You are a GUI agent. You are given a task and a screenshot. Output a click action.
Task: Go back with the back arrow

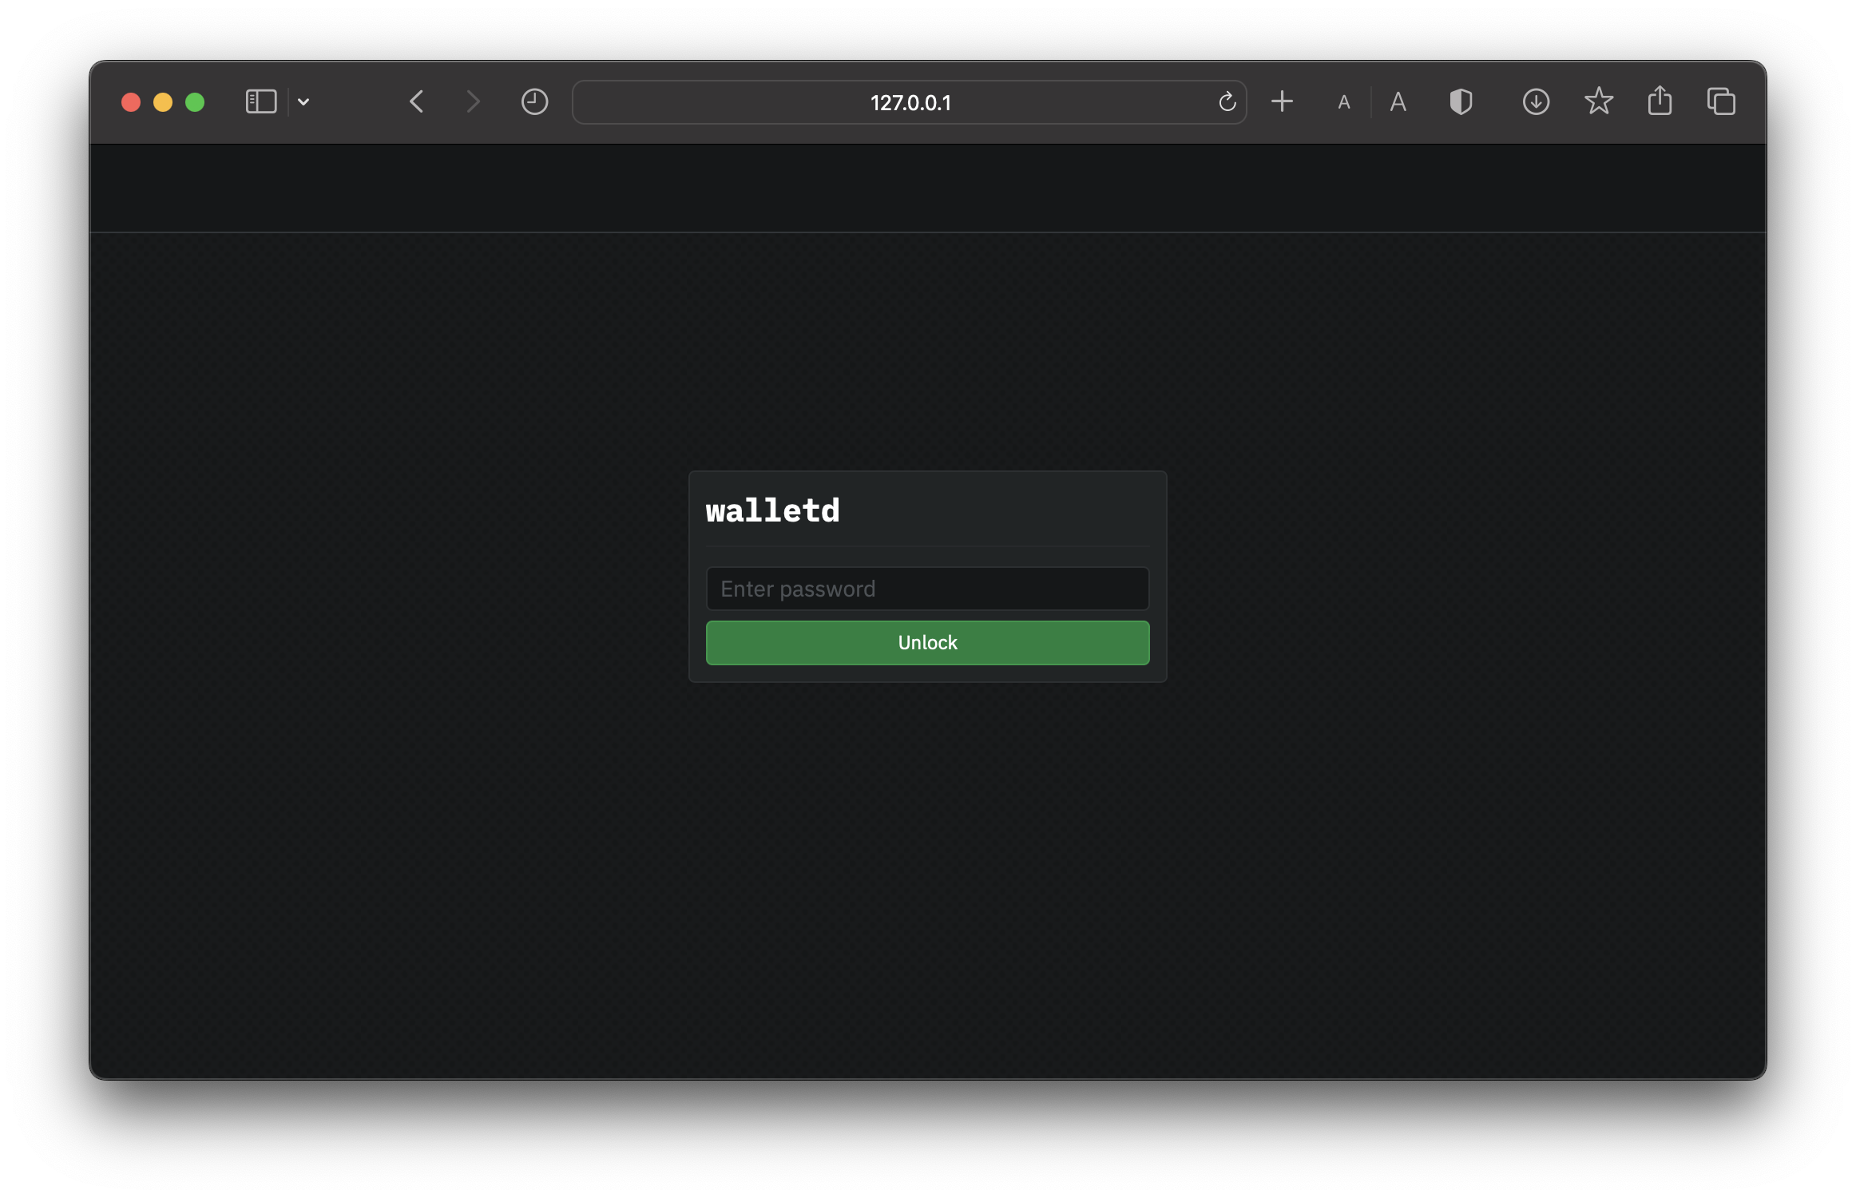click(416, 102)
